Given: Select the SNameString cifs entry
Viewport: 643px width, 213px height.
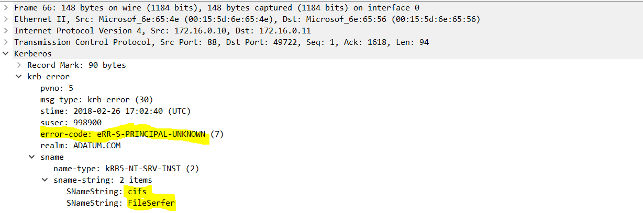Looking at the screenshot, I should pos(106,191).
